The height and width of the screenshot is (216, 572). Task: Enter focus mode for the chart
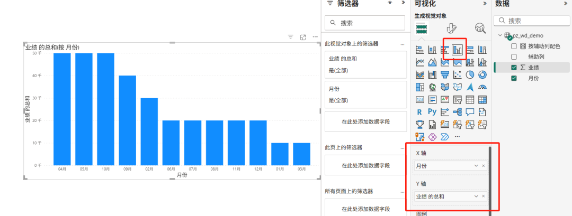[x=303, y=37]
